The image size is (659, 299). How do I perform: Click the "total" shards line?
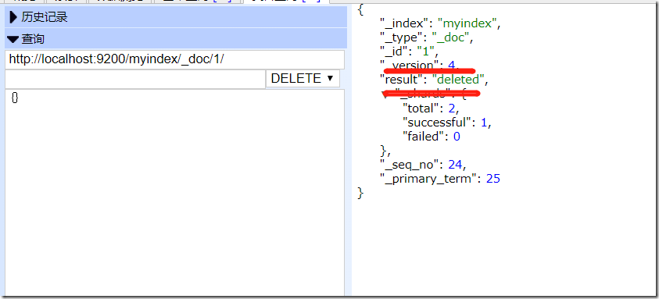[x=431, y=109]
